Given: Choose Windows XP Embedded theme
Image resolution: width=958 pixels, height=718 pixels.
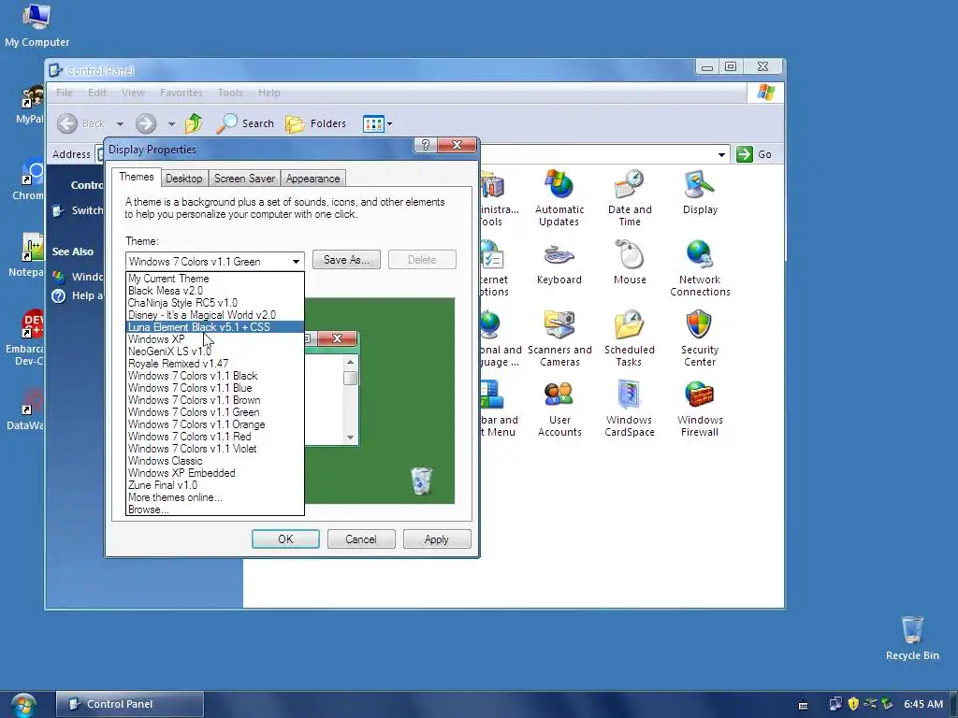Looking at the screenshot, I should [x=214, y=473].
